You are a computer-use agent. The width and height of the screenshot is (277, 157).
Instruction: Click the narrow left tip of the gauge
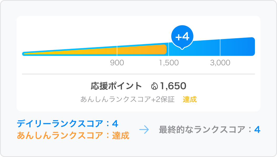(25, 54)
